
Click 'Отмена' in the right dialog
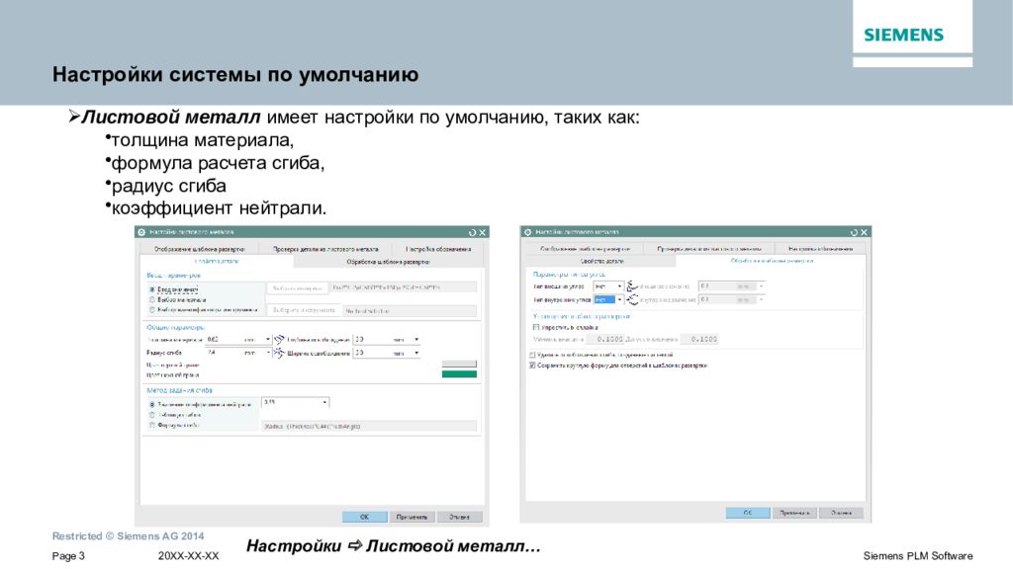[841, 513]
